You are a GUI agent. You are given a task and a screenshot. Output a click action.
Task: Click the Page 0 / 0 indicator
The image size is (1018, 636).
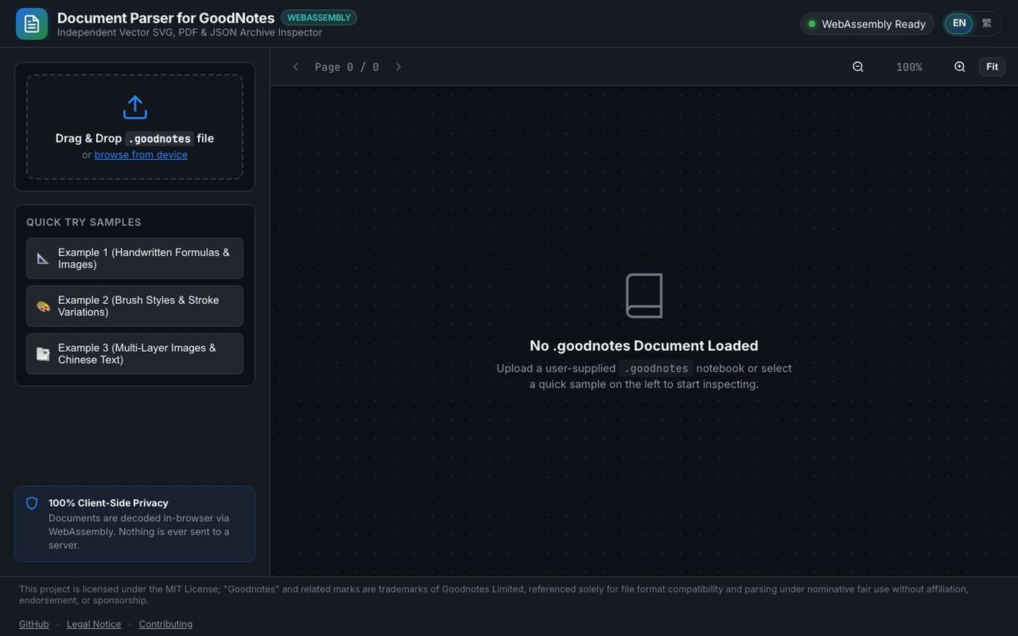coord(347,67)
